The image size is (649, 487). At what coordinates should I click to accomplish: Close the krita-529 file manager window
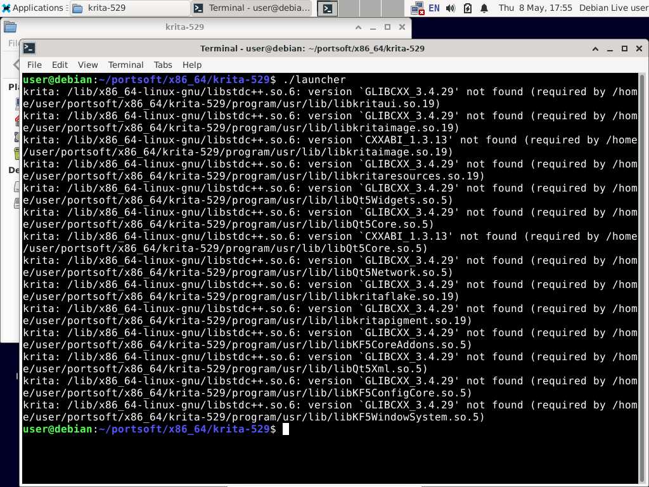(402, 27)
